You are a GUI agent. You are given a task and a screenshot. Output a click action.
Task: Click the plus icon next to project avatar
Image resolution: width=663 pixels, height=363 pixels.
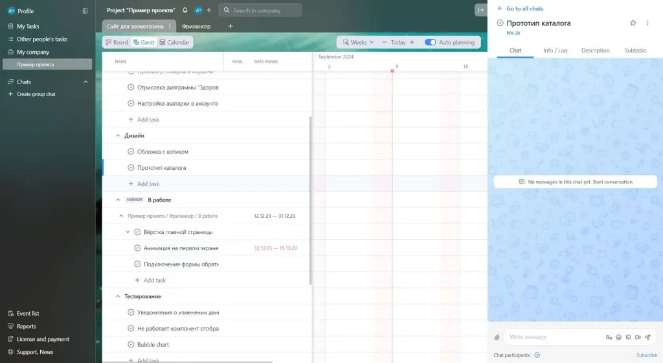(209, 10)
